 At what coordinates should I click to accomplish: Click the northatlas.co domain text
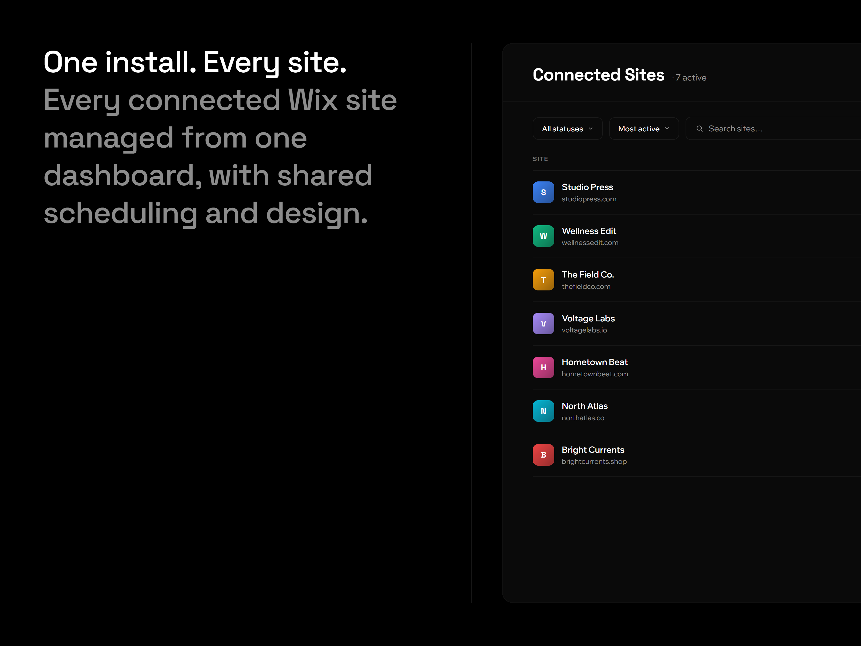tap(583, 418)
